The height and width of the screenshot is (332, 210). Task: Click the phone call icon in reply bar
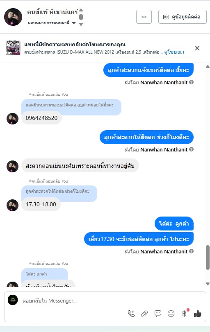(x=131, y=314)
